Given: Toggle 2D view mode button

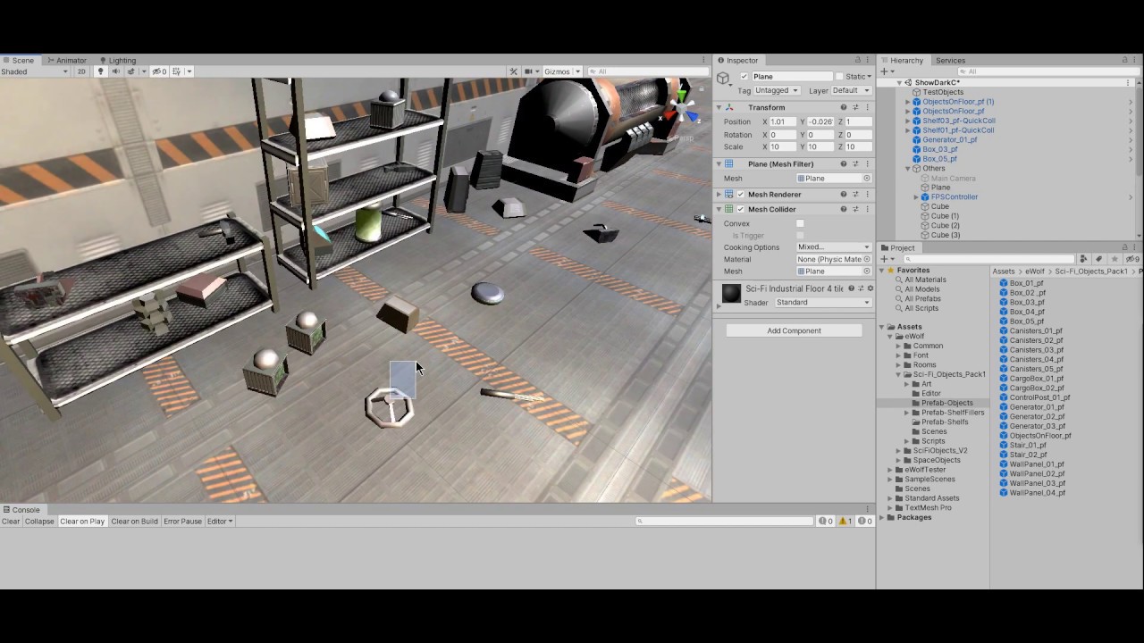Looking at the screenshot, I should point(81,71).
